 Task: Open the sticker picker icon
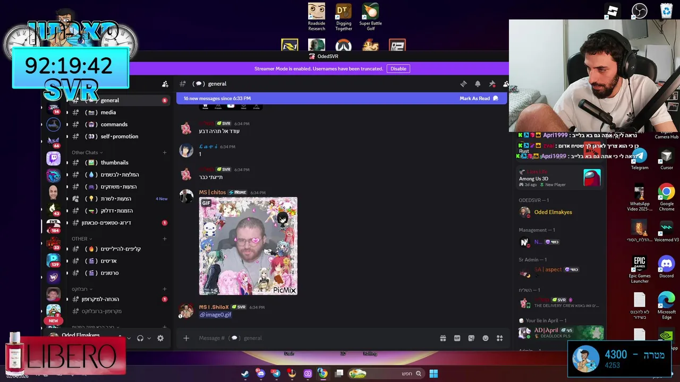point(471,338)
